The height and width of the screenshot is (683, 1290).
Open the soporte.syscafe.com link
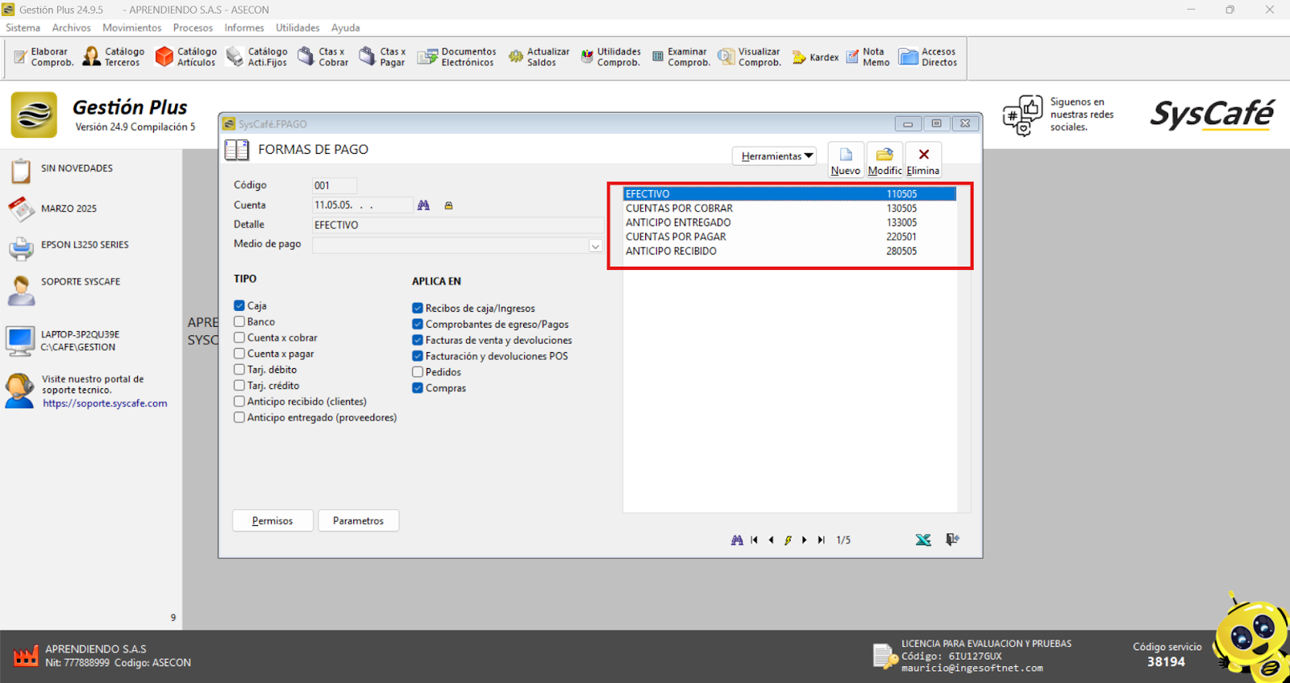click(x=105, y=404)
